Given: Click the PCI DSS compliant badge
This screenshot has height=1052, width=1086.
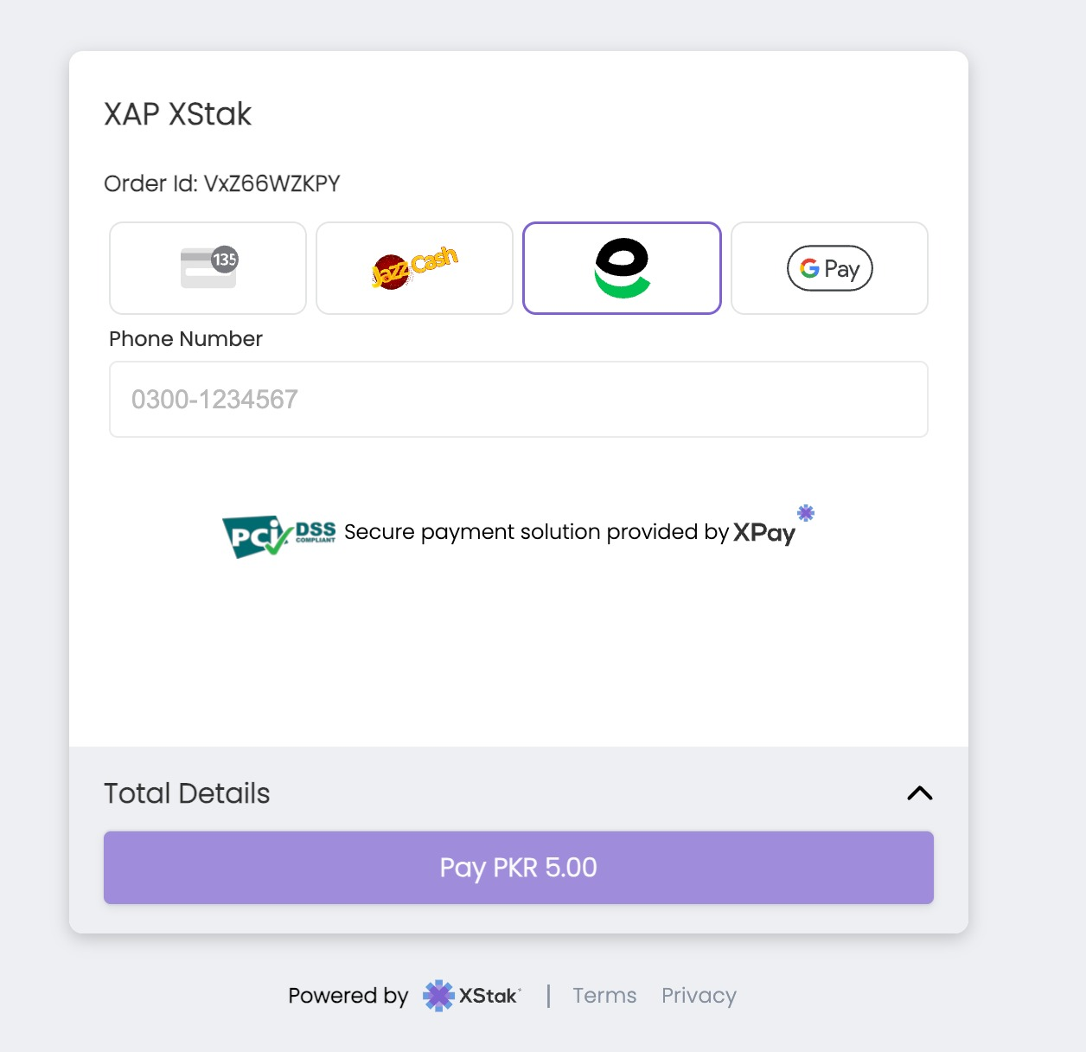Looking at the screenshot, I should tap(278, 536).
